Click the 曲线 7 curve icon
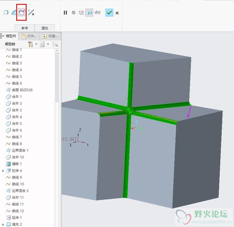This screenshot has height=227, width=234. pos(8,137)
